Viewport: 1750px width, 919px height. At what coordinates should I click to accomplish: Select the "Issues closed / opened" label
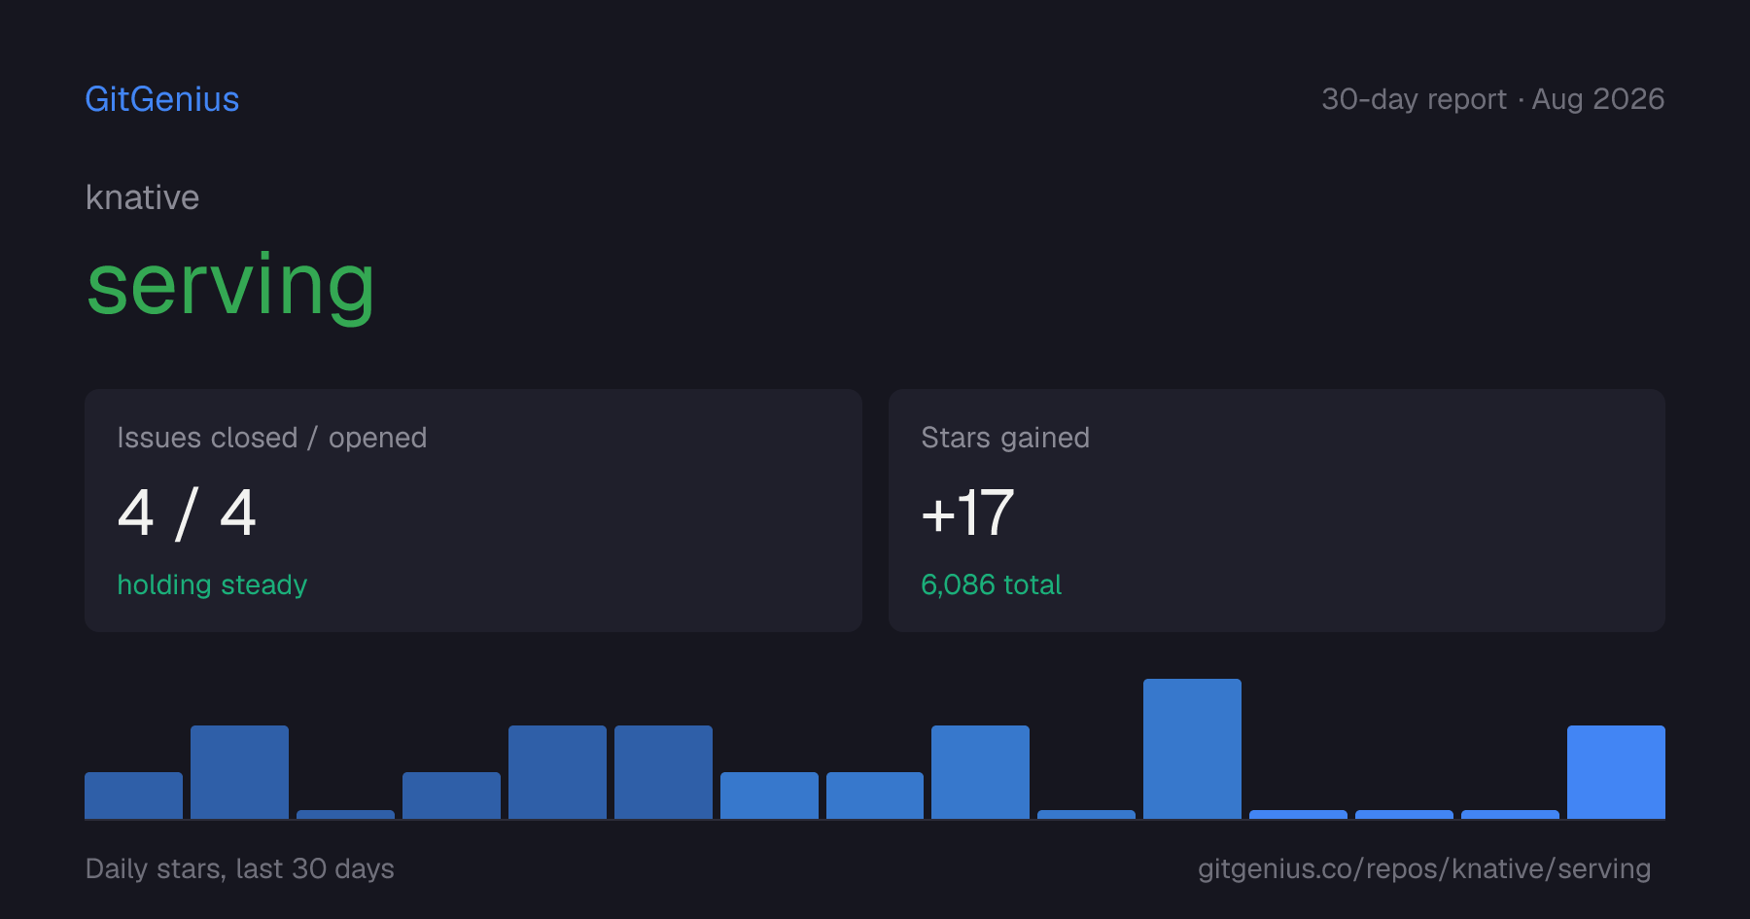click(x=272, y=438)
